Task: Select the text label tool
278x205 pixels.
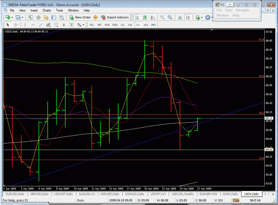Action: click(72, 25)
